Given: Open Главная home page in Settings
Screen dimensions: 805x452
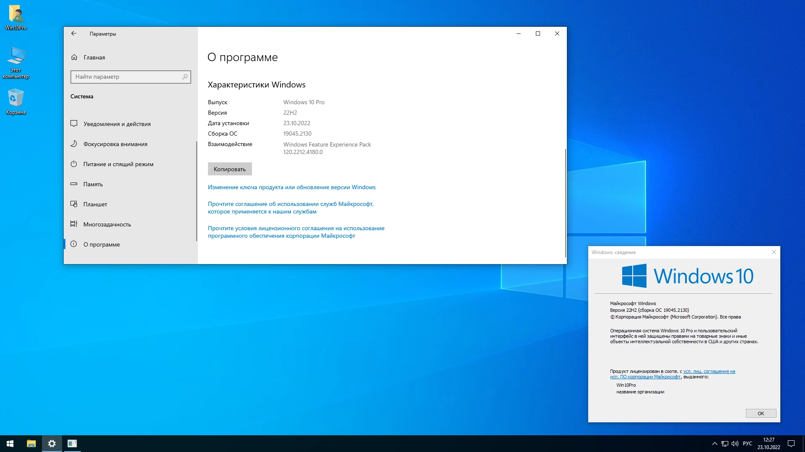Looking at the screenshot, I should (x=94, y=57).
